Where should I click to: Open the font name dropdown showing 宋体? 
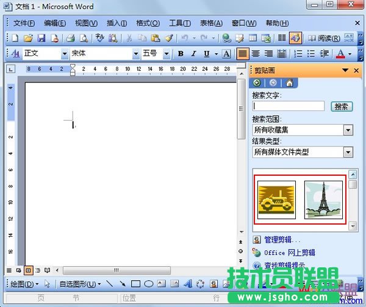(x=136, y=54)
